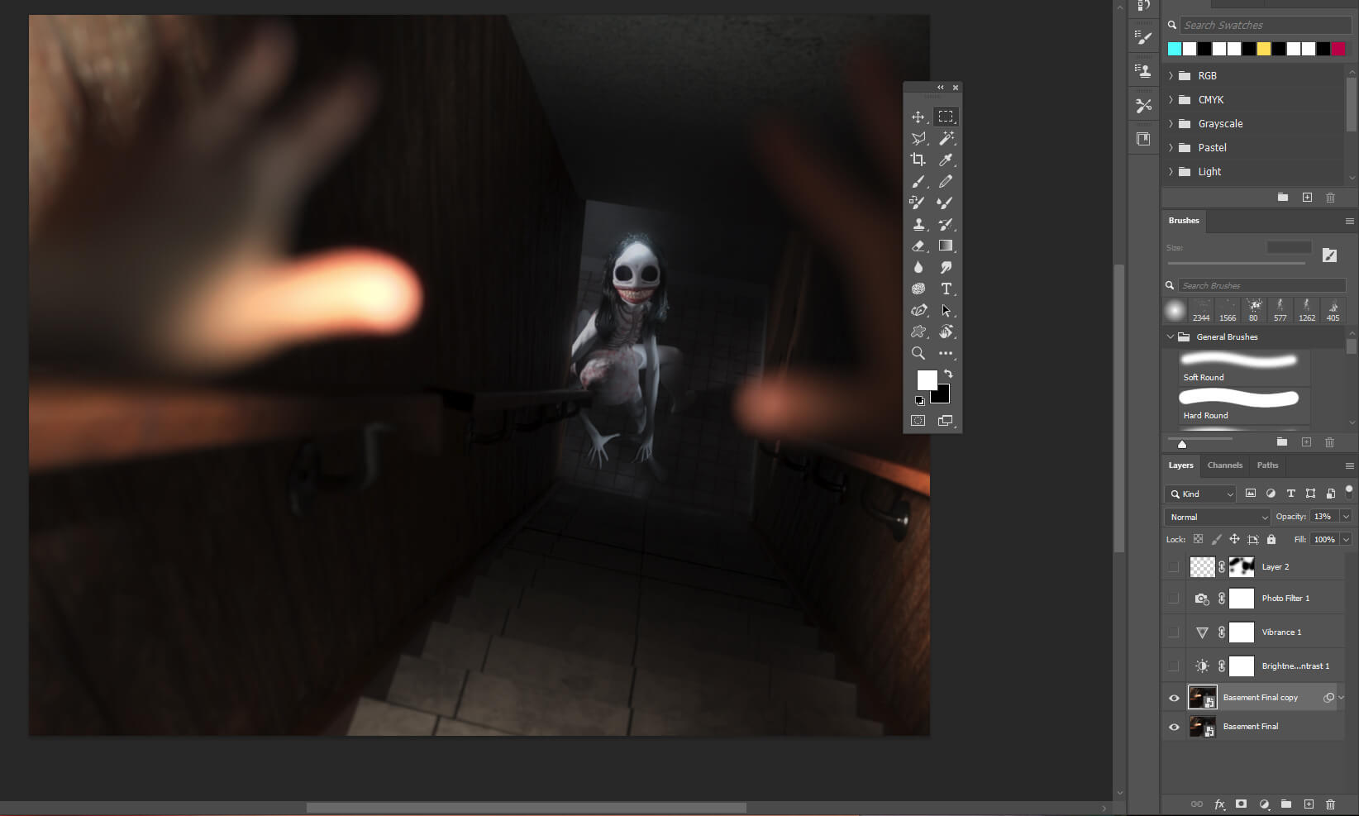Open the Opacity value dropdown arrow
This screenshot has height=816, width=1359.
pos(1346,516)
